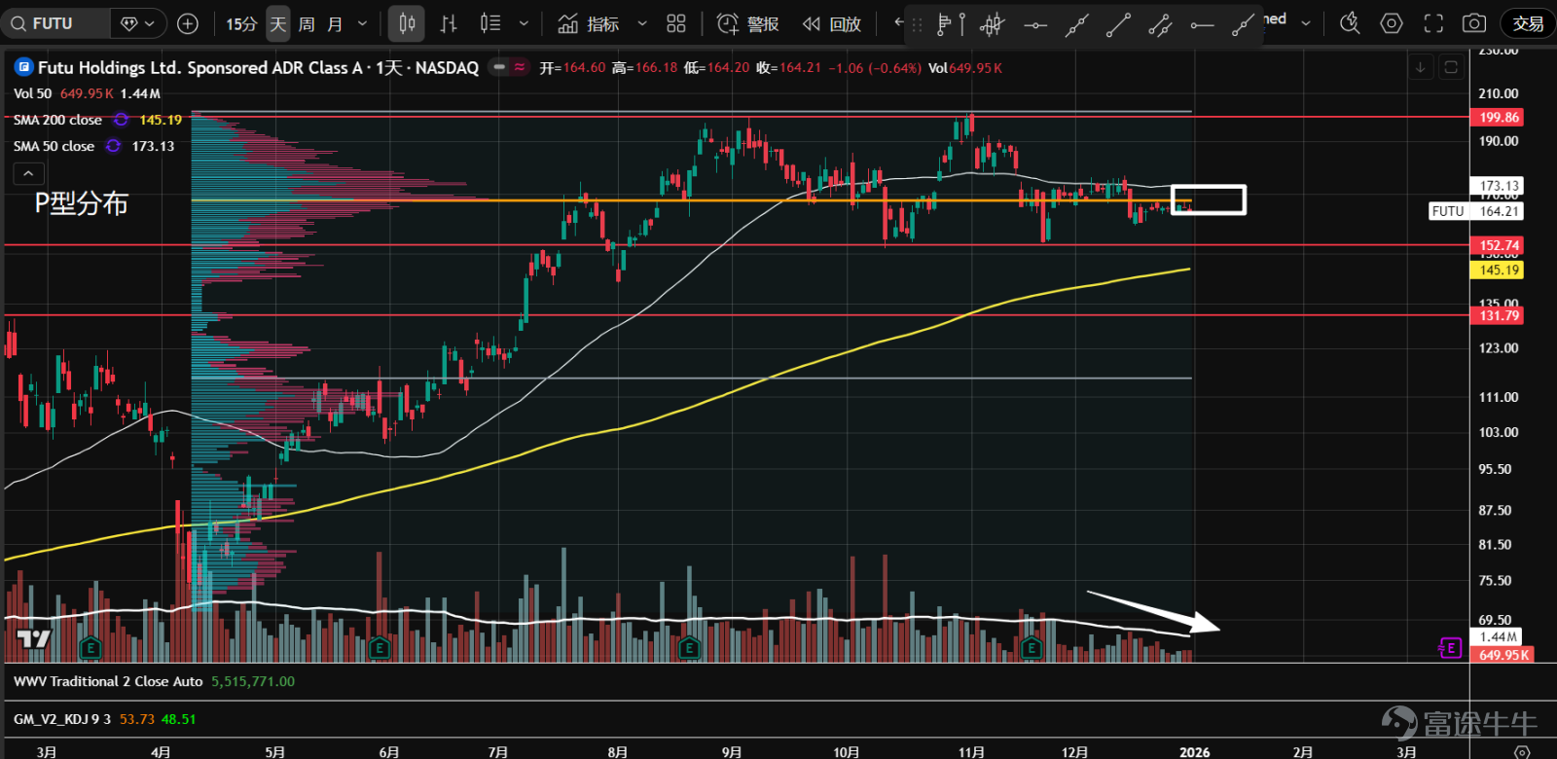The width and height of the screenshot is (1557, 759).
Task: Click the Futu Holdings Ltd. chart title
Action: point(258,67)
